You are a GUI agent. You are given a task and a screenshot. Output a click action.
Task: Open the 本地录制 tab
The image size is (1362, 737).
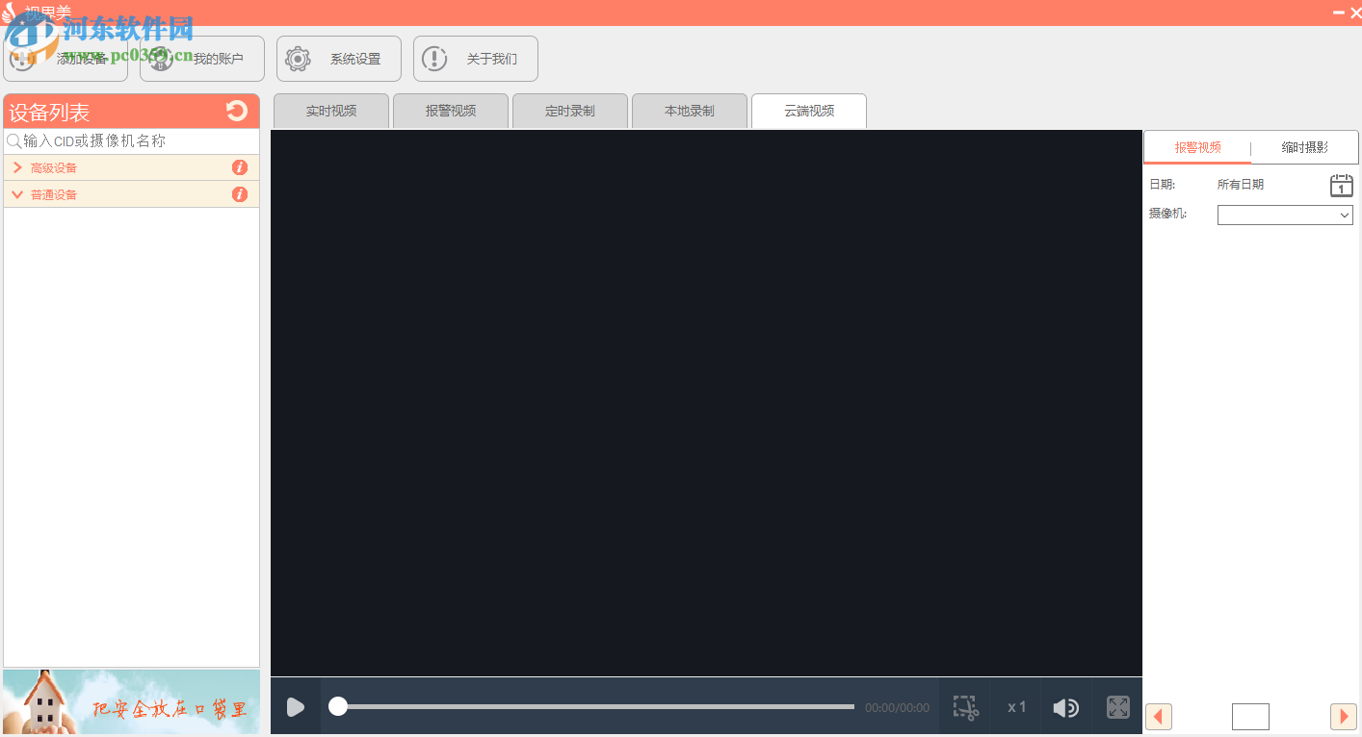click(690, 111)
